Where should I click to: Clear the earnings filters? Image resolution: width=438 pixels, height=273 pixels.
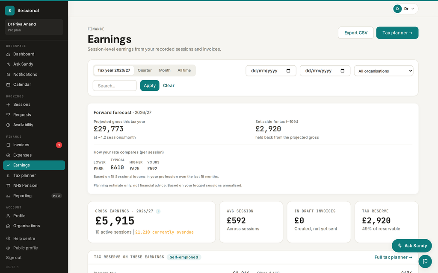169,85
